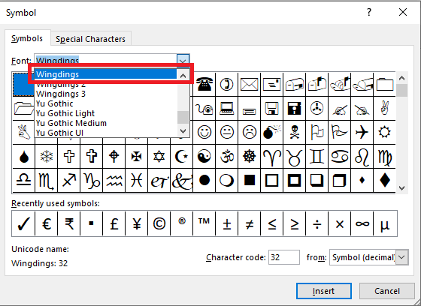
Task: Select the Star of David symbol
Action: [159, 157]
